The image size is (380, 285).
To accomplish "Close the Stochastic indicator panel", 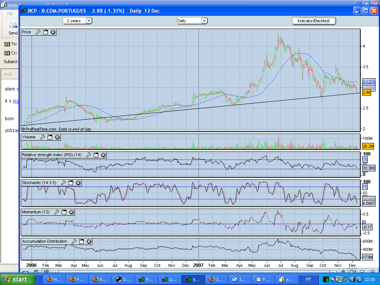I will point(78,183).
